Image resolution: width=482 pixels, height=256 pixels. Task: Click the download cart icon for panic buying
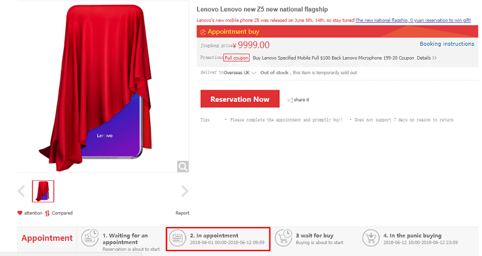pyautogui.click(x=371, y=238)
